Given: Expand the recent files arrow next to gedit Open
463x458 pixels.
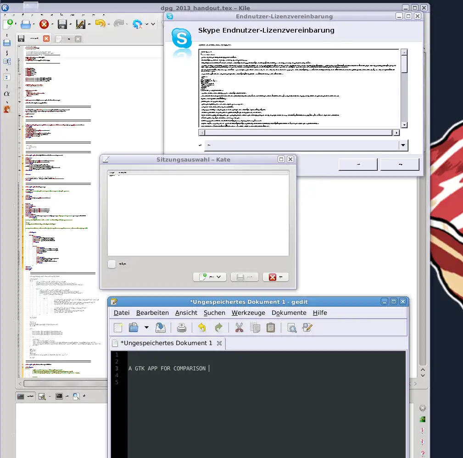Looking at the screenshot, I should click(146, 328).
